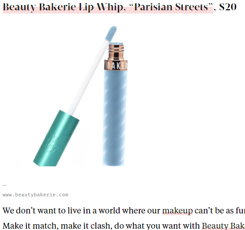Click the short dash above source caption
245x230 pixels.
click(4, 186)
